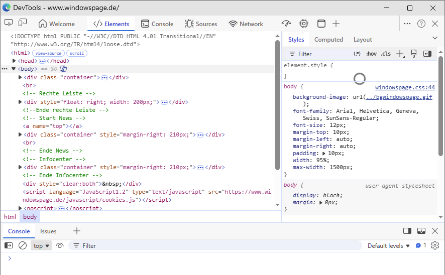Toggle regex filter in Styles pane
The image size is (445, 275).
point(357,54)
